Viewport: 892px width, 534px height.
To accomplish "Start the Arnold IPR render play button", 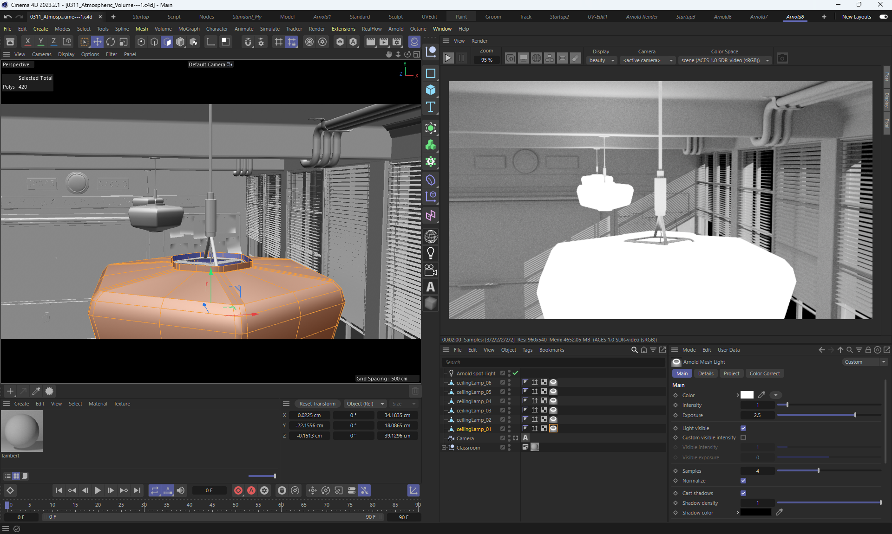I will 448,58.
